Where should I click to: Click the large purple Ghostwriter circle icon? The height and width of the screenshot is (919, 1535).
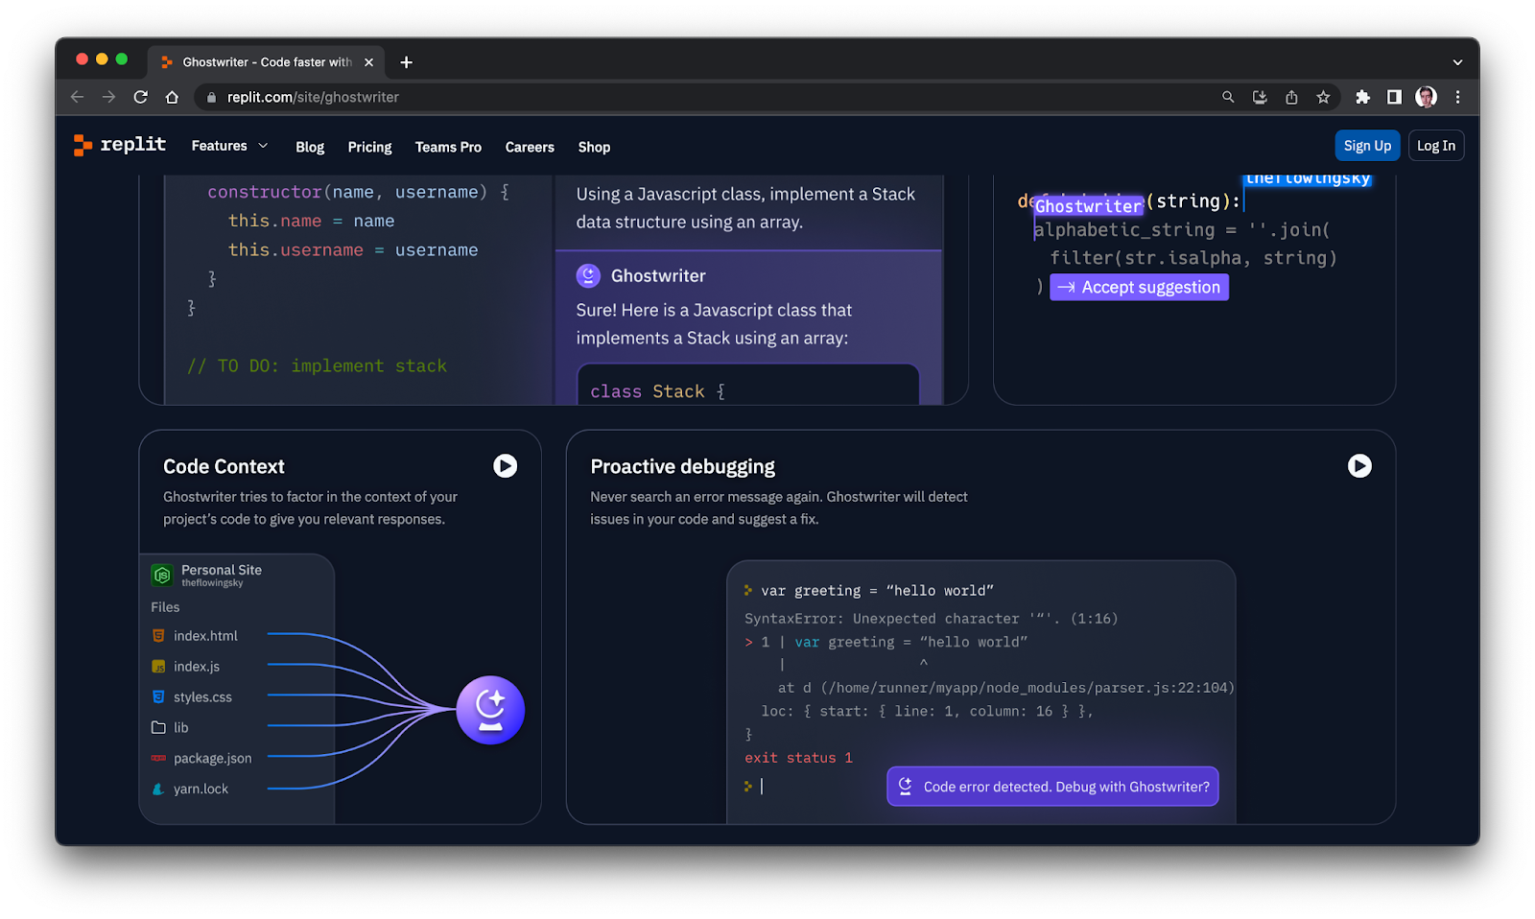coord(490,710)
